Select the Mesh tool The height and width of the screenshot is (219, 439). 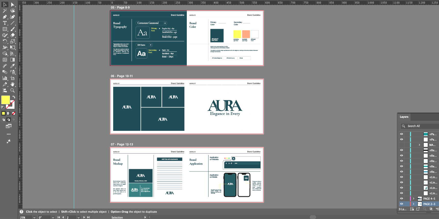click(5, 60)
